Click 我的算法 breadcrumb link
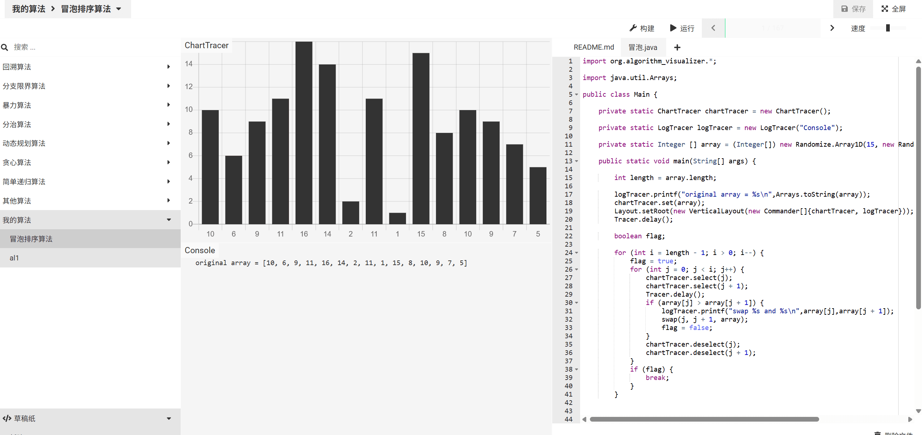 pos(29,9)
